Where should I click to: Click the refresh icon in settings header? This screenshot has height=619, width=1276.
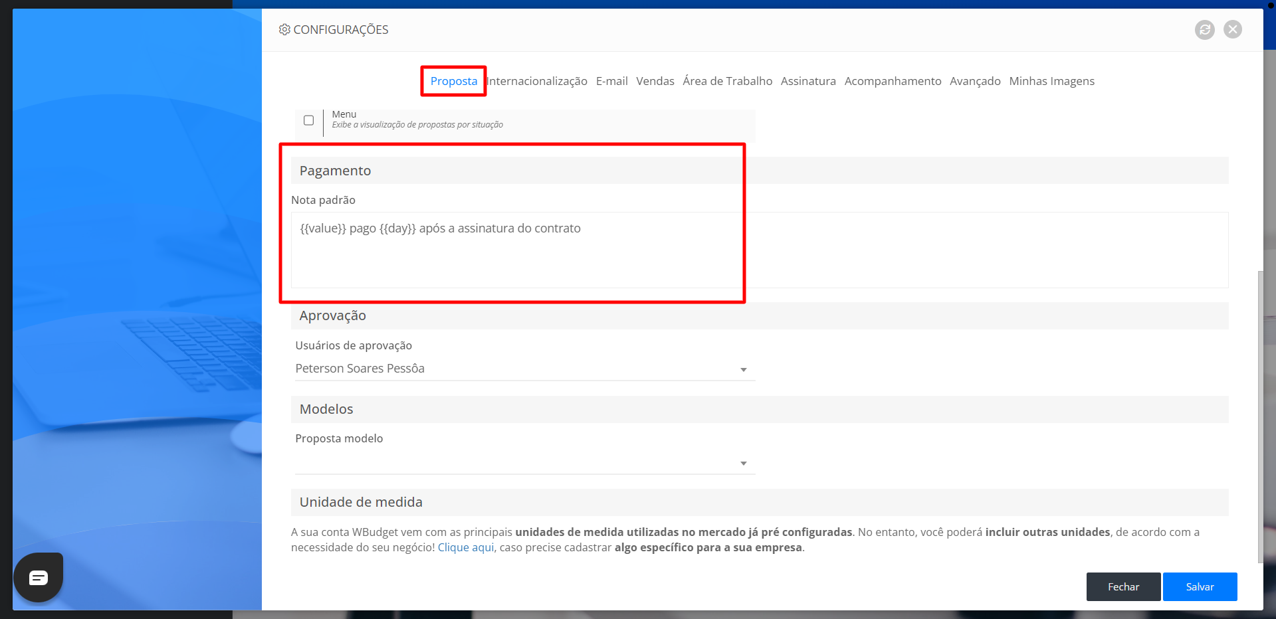click(1204, 30)
